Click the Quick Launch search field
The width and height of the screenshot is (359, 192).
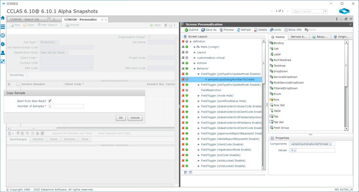click(308, 11)
